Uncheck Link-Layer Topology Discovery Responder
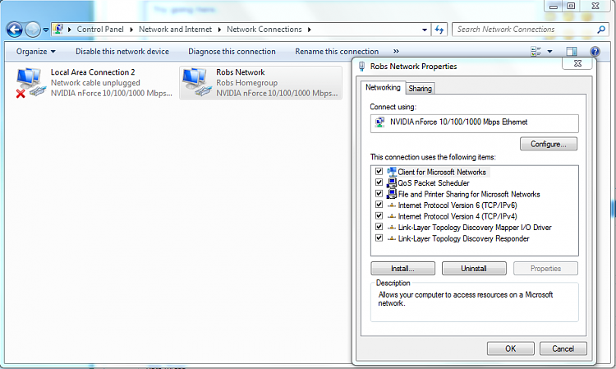 (379, 238)
